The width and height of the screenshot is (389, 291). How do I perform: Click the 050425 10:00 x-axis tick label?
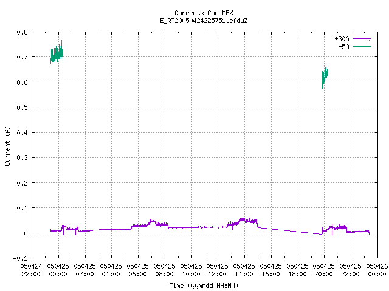click(191, 270)
